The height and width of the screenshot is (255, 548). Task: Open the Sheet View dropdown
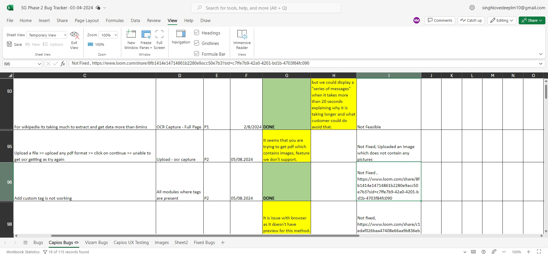click(47, 35)
